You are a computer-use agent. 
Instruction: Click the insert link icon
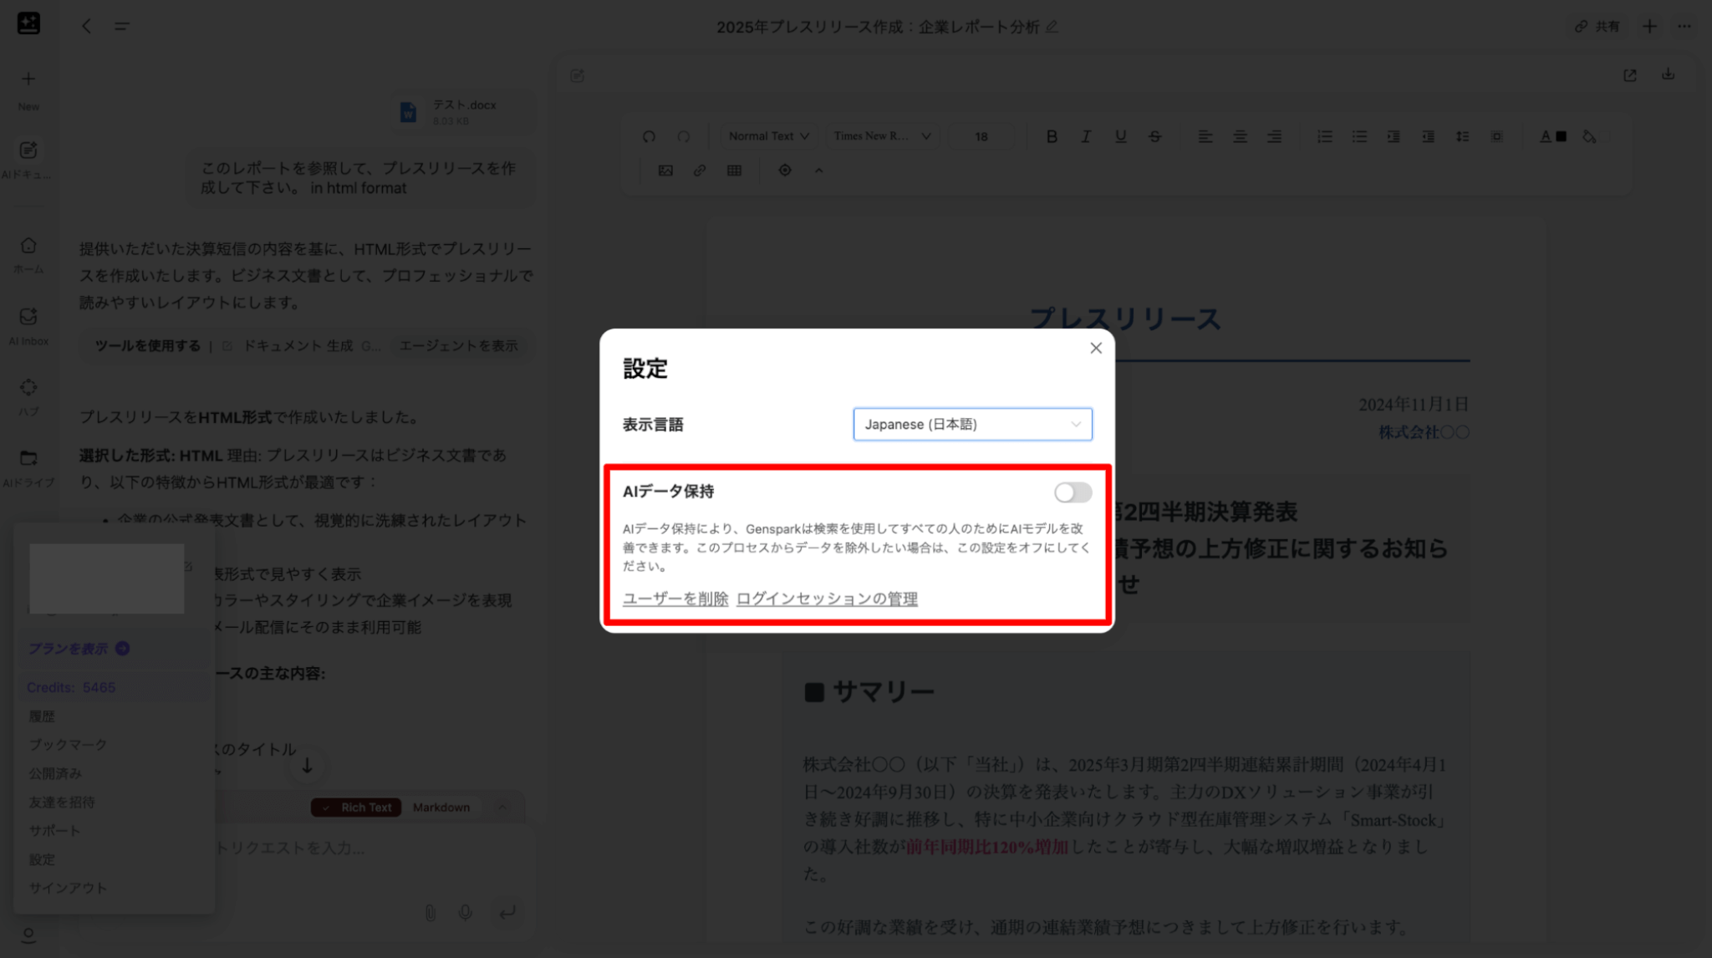point(700,171)
